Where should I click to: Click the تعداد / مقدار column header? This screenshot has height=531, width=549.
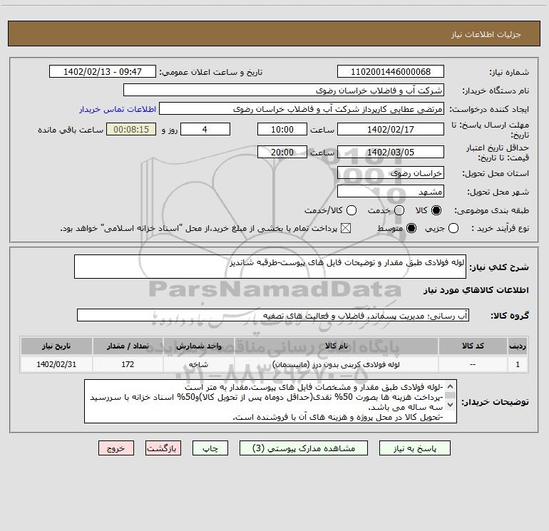tap(128, 346)
